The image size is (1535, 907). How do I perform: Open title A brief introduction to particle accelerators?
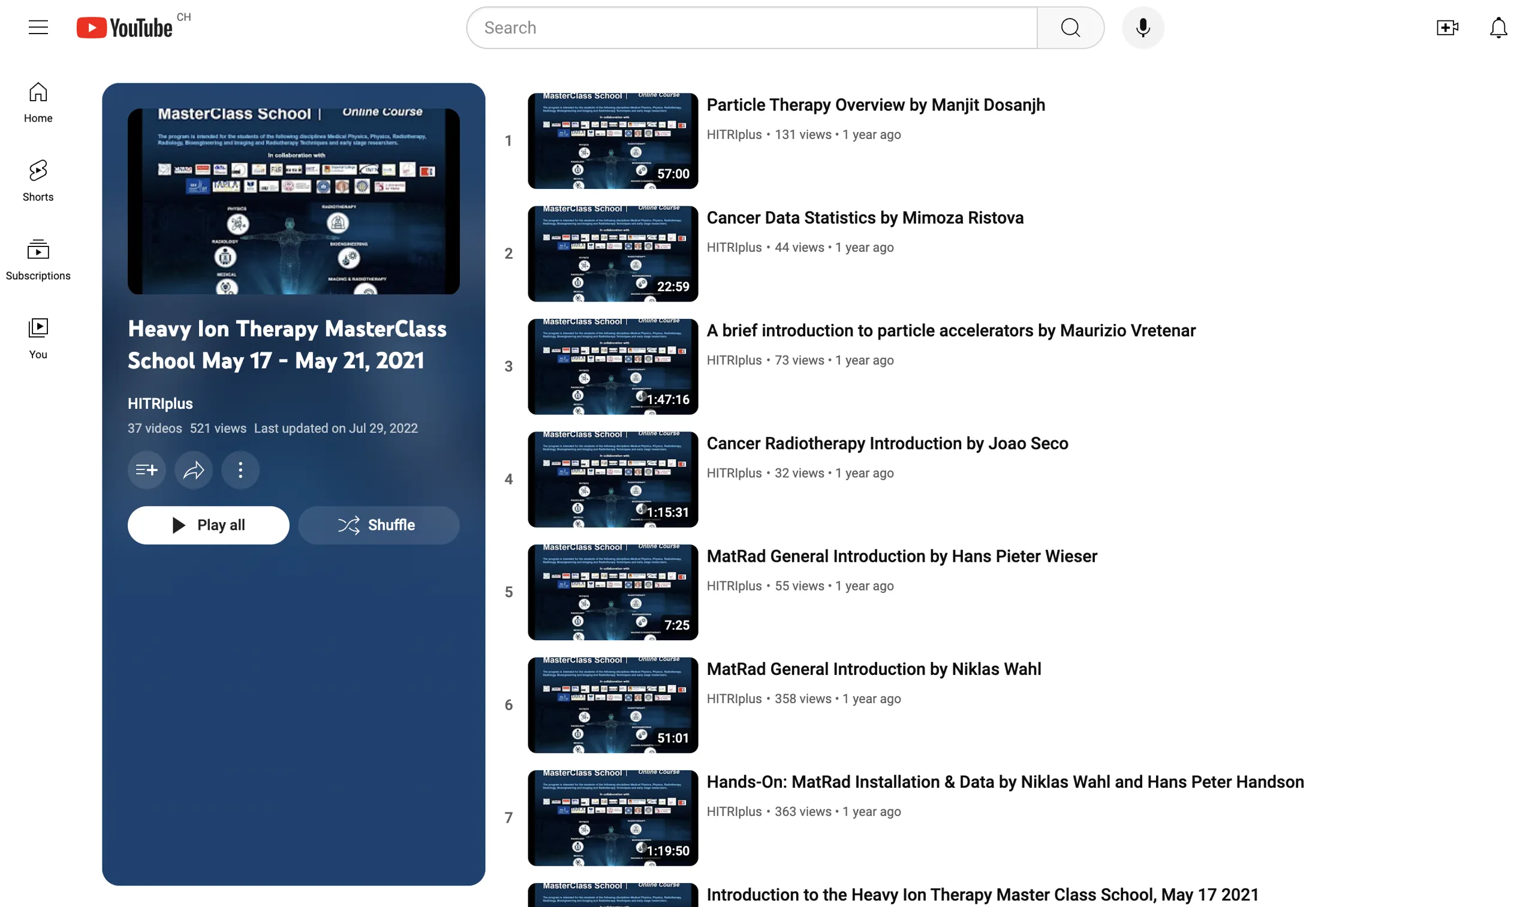point(951,331)
